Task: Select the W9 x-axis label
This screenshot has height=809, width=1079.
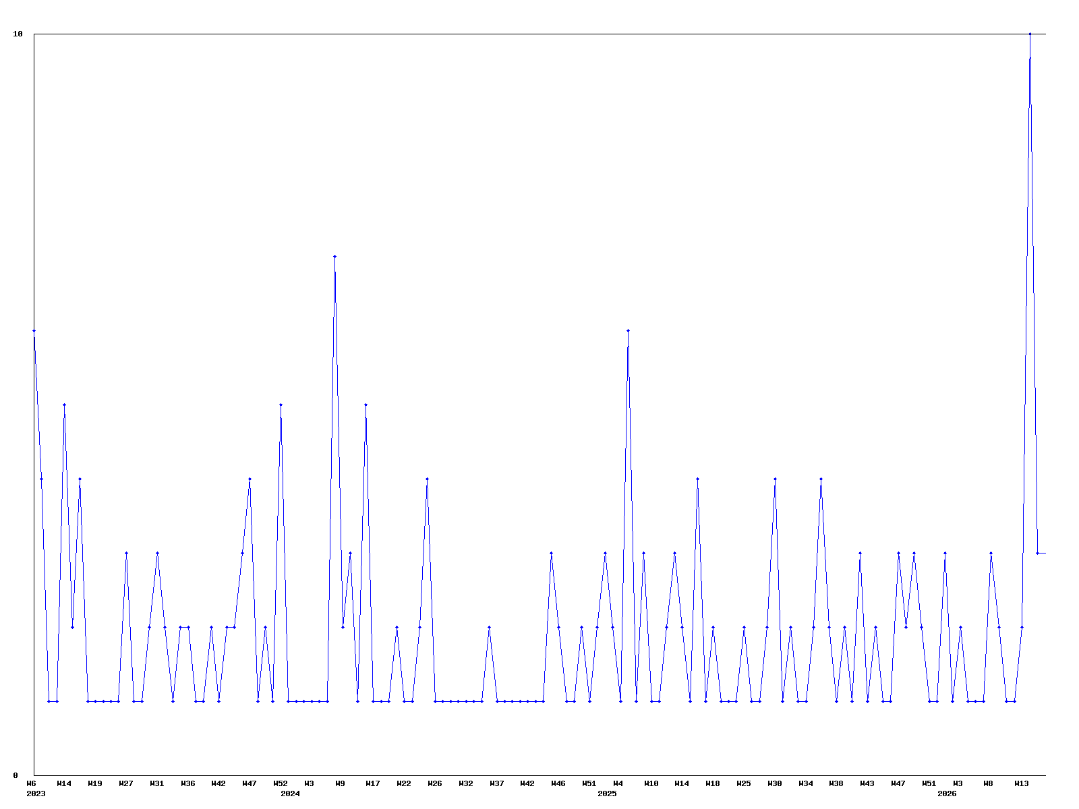Action: click(341, 783)
